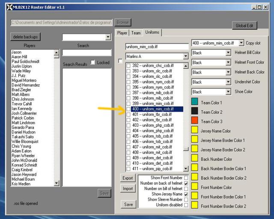The height and width of the screenshot is (219, 274).
Task: Enable Show Front Number
Action: (186, 178)
